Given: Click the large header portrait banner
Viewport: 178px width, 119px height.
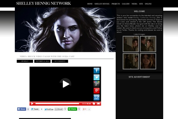Looking at the screenshot, I should [65, 30].
